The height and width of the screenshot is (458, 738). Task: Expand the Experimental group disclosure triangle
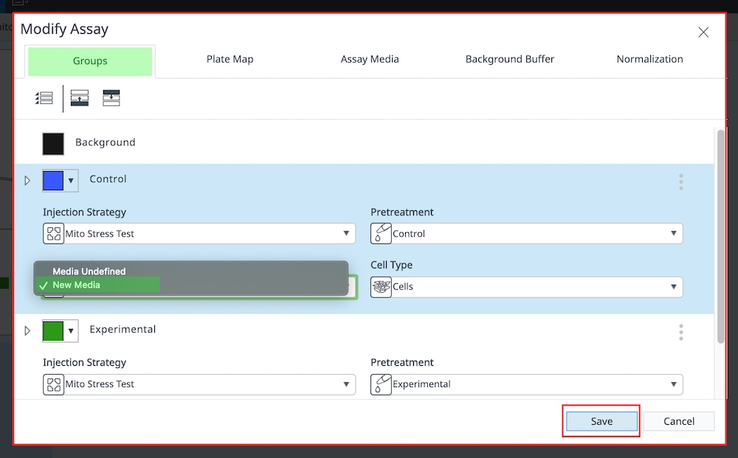coord(28,331)
